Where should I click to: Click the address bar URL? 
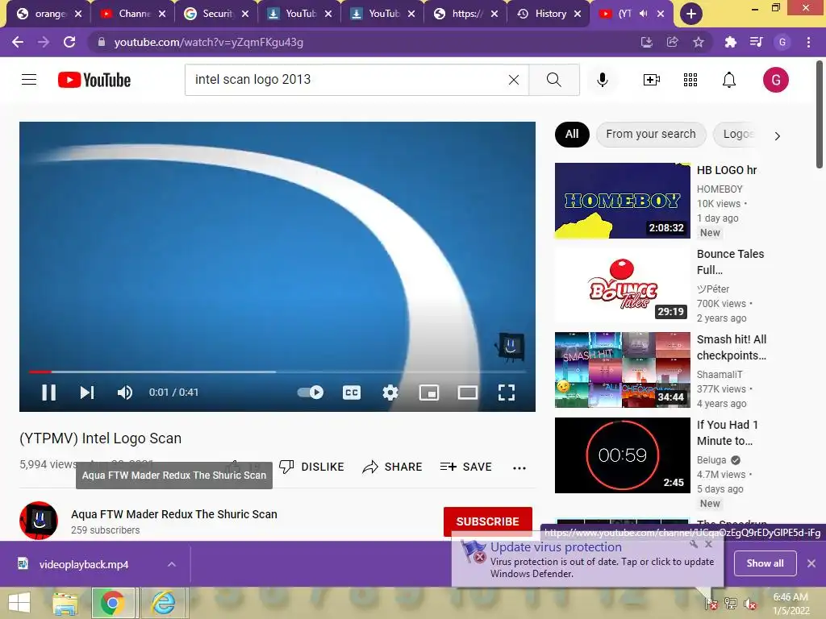(209, 42)
